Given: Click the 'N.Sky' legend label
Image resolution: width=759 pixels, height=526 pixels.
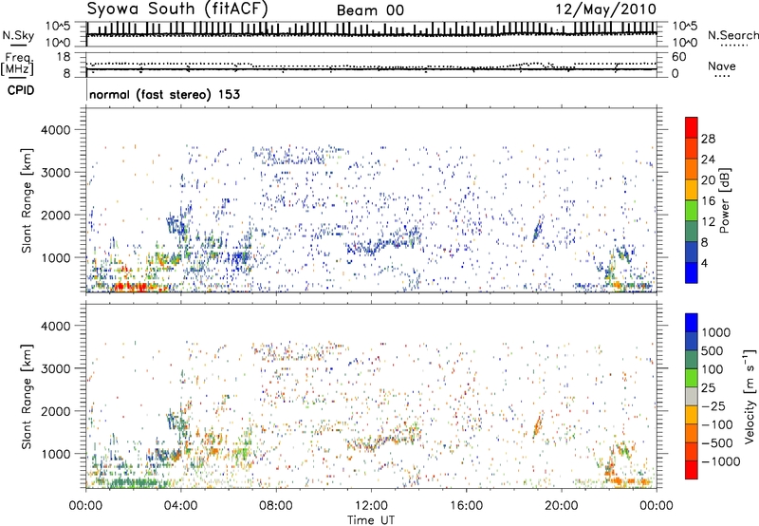Looking at the screenshot, I should [x=18, y=35].
